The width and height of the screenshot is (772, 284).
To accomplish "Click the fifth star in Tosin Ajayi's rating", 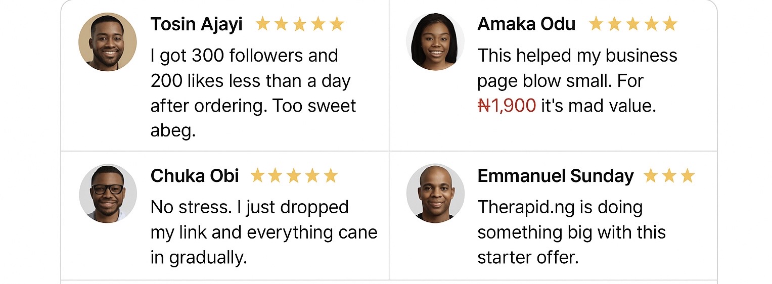I will point(337,24).
